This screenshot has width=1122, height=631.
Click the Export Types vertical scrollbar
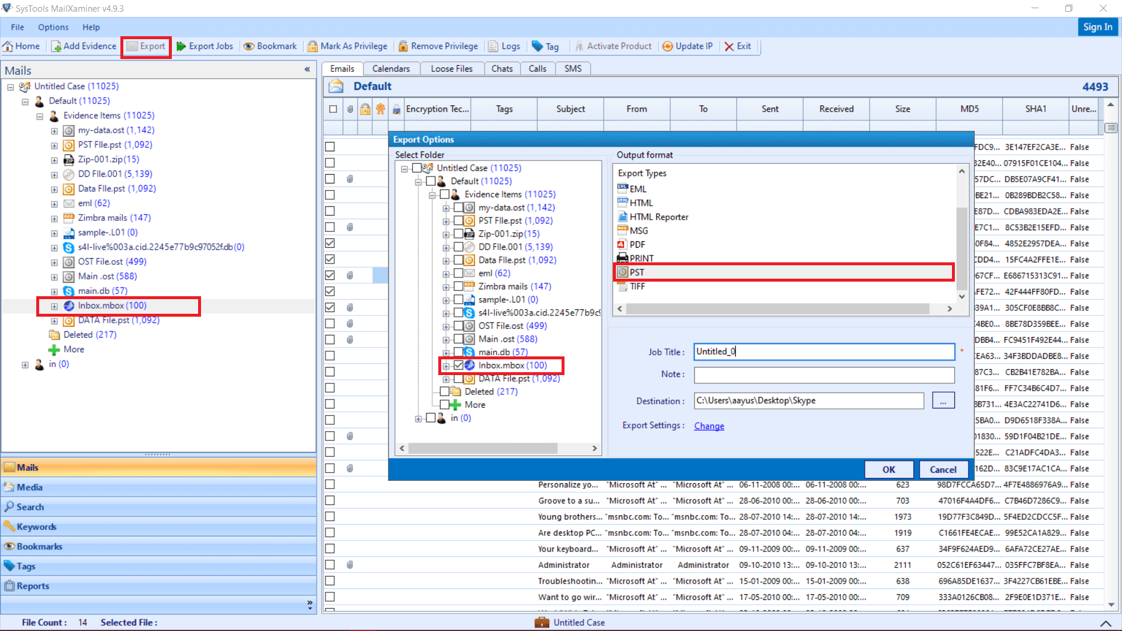961,248
